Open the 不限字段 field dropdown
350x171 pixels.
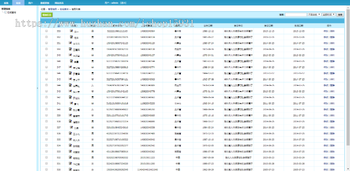click(x=313, y=14)
